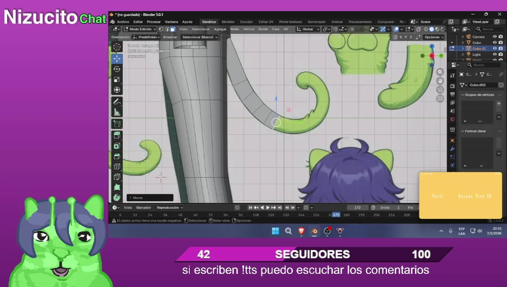The width and height of the screenshot is (507, 287).
Task: Start timeline playback with play button
Action: 267,207
